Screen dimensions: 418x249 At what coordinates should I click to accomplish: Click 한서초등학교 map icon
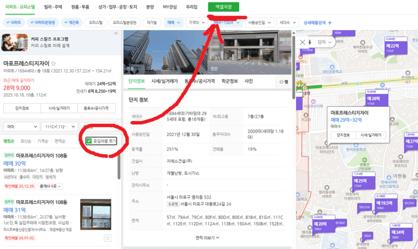(355, 145)
